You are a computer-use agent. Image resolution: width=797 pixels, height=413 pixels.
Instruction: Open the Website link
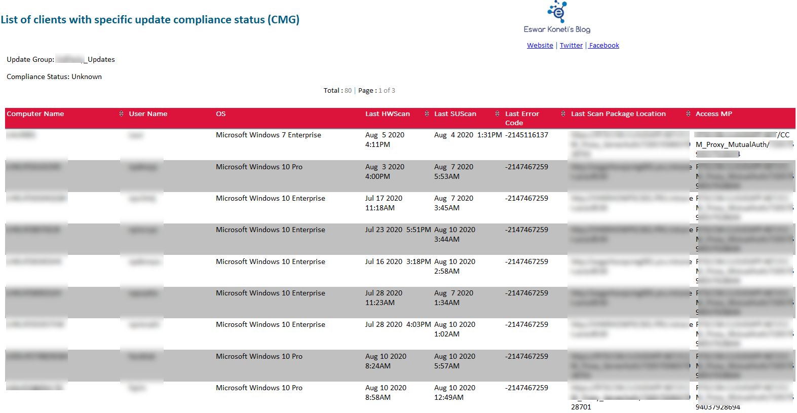click(x=540, y=46)
